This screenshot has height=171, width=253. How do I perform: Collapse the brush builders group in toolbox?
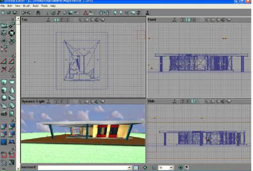14,76
